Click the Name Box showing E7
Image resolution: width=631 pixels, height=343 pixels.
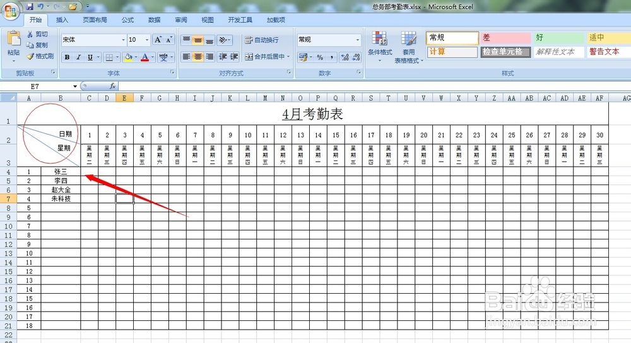pos(35,87)
